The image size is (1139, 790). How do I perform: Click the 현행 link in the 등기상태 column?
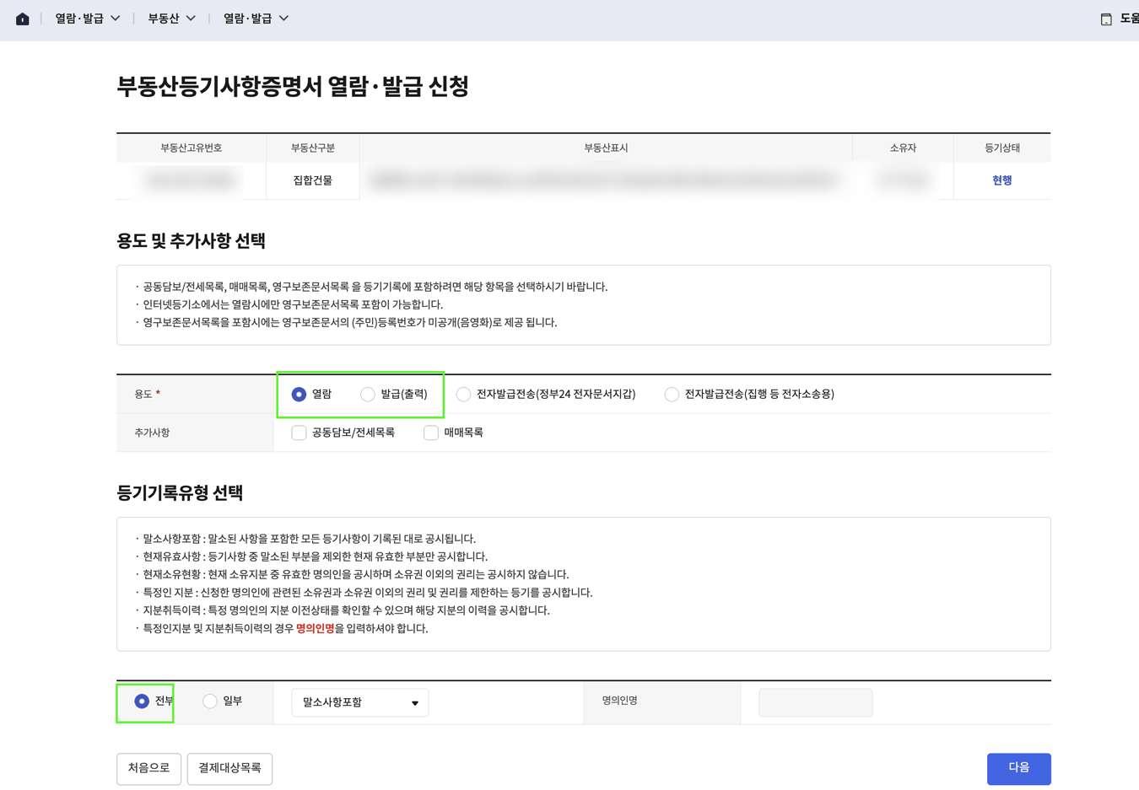click(1002, 180)
